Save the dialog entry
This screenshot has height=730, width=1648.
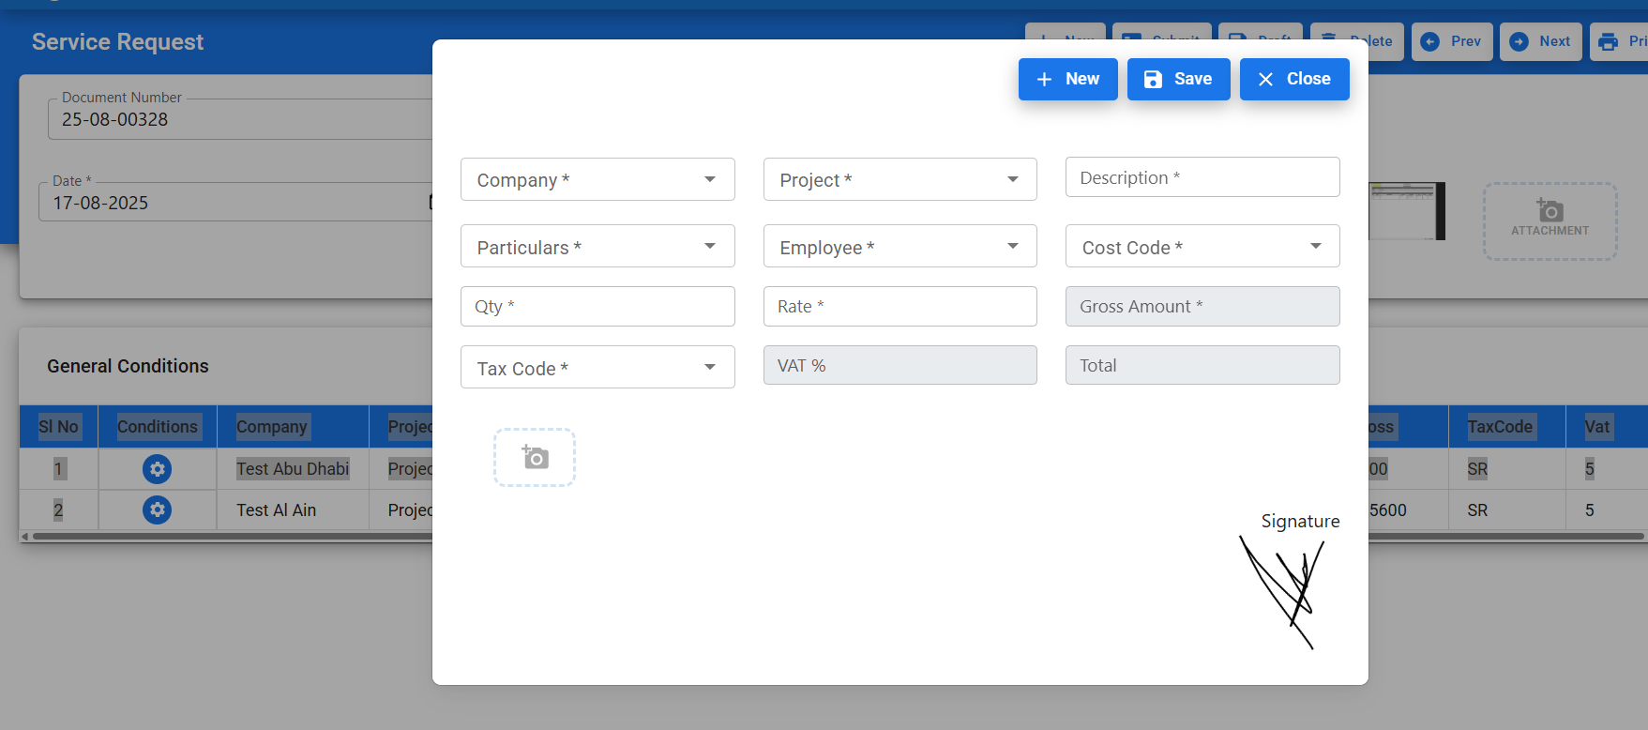point(1178,79)
